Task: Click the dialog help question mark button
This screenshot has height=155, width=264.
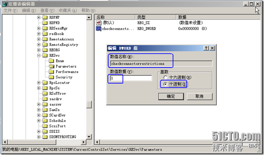Action: point(206,48)
